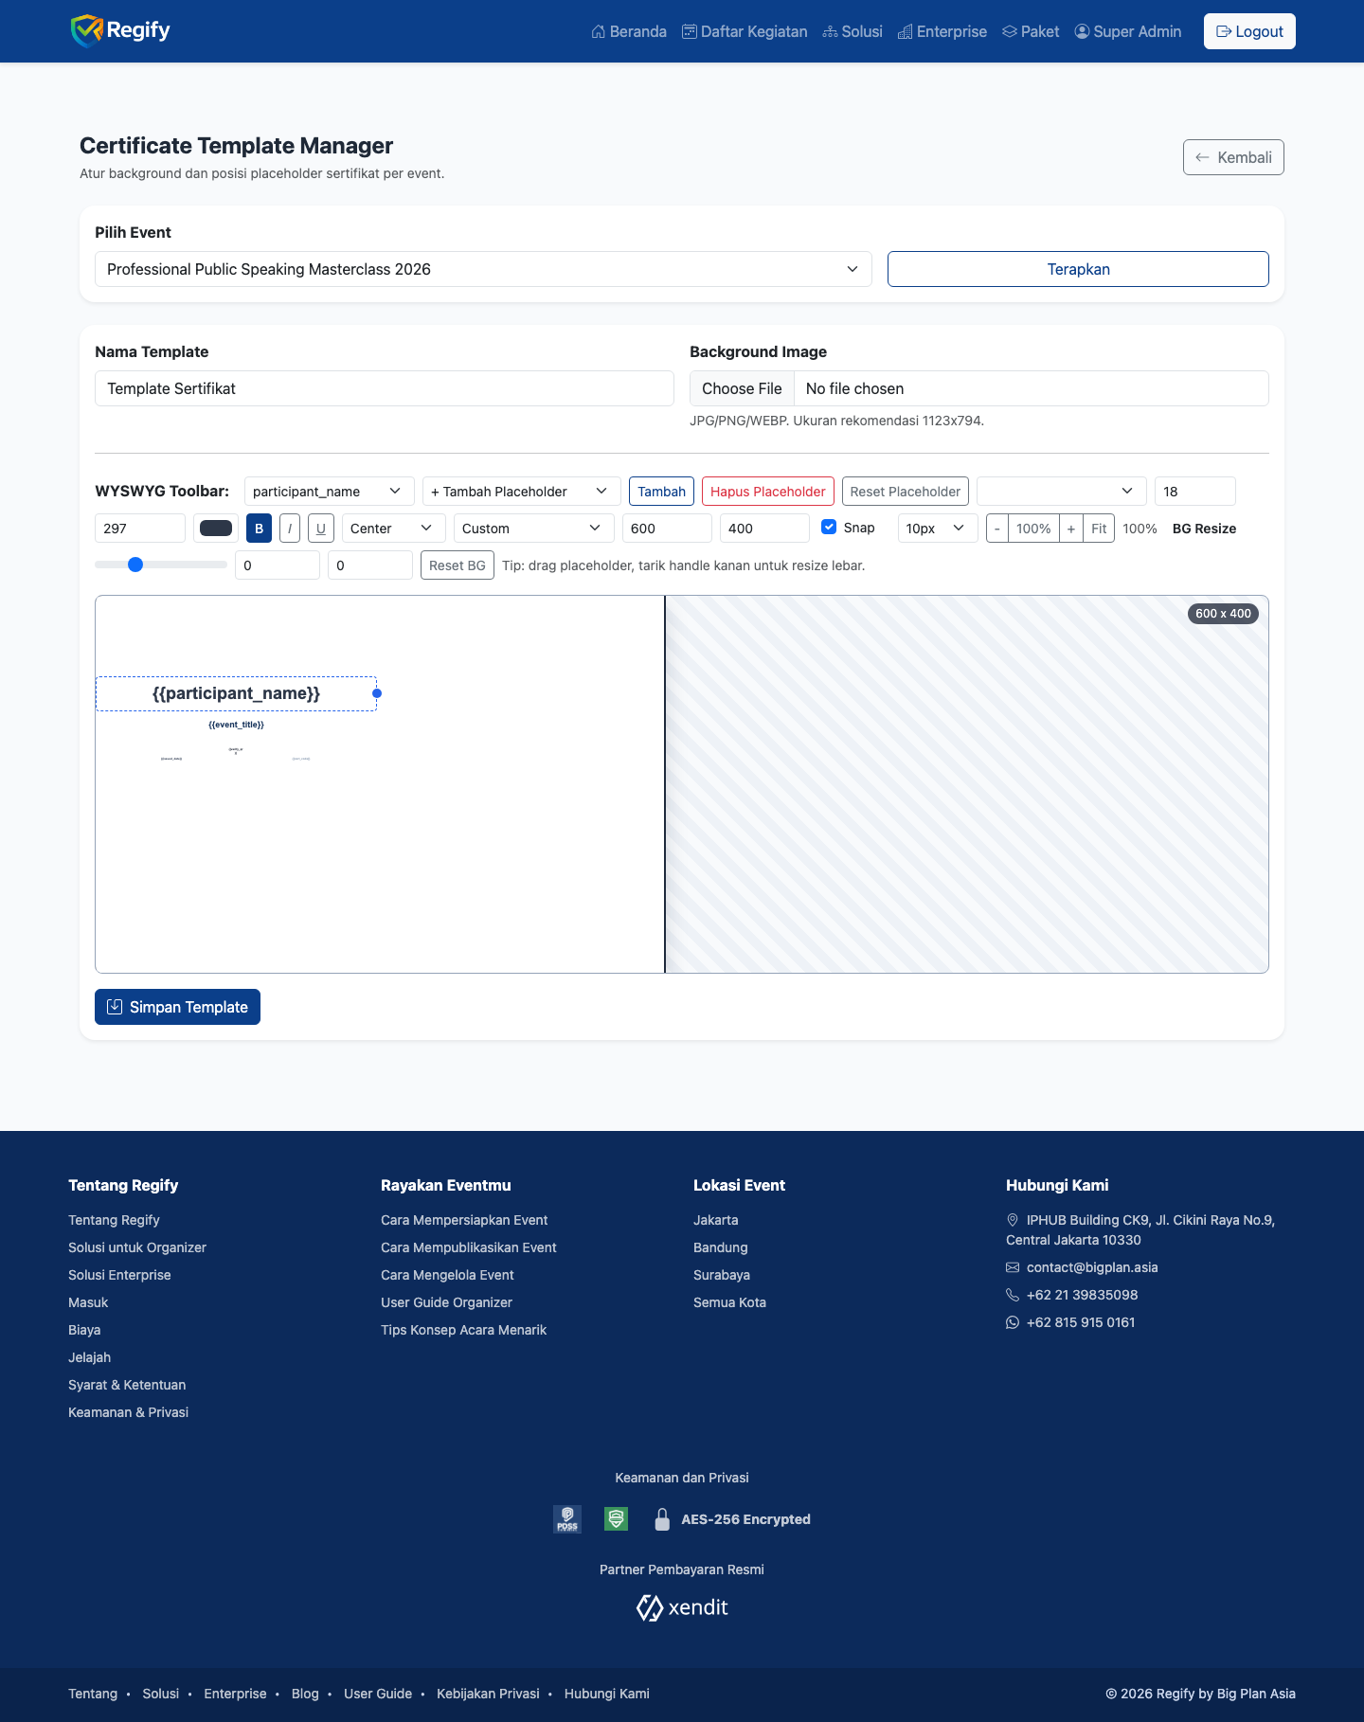Save with Simpan Template button

pos(177,1007)
